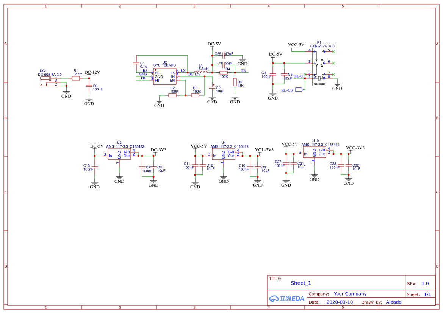Select the U4 AMS1117-3.3 regulator body
The width and height of the screenshot is (443, 313).
click(x=224, y=154)
